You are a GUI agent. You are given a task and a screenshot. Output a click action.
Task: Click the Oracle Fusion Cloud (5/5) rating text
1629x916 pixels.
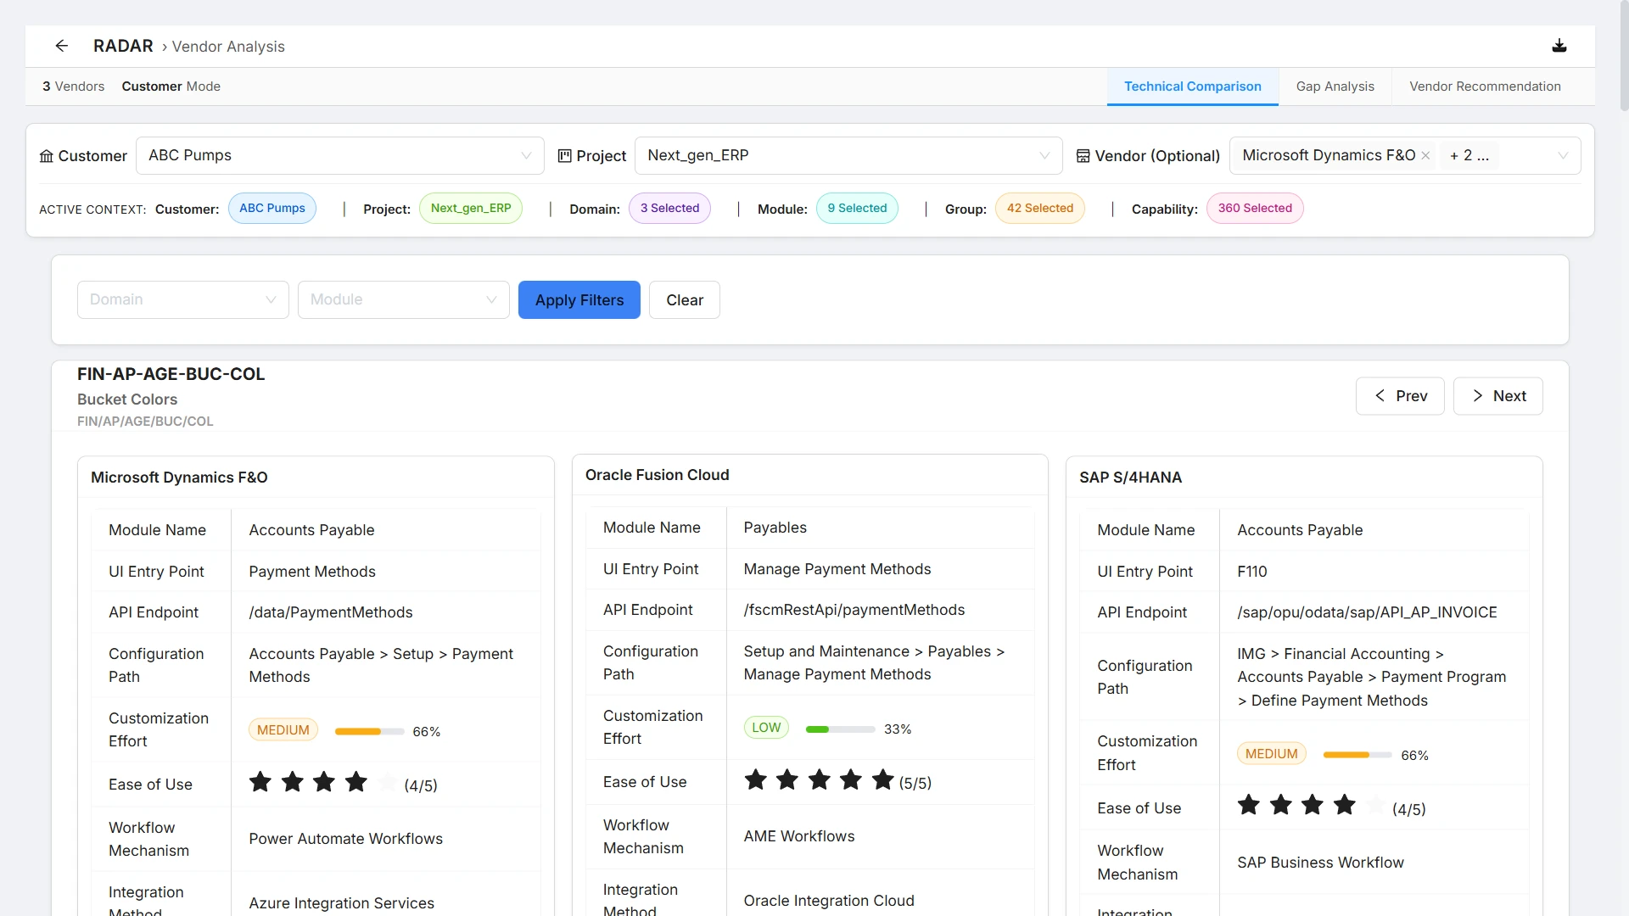[915, 783]
